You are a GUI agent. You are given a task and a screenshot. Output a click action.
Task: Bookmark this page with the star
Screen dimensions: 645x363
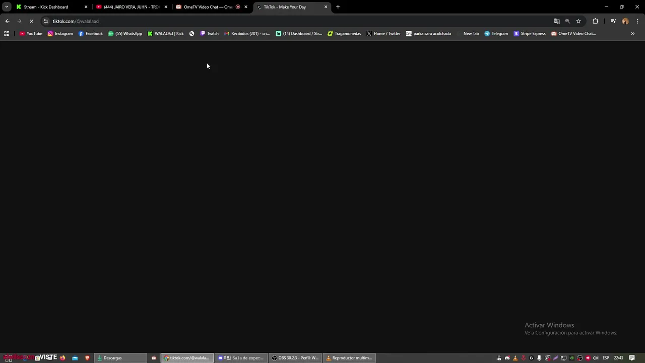(x=578, y=21)
